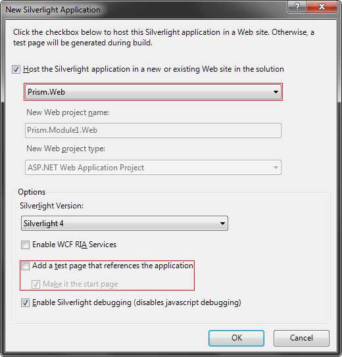Enable WCF RIA Services checkbox
Viewport: 342px width, 357px height.
pos(25,245)
